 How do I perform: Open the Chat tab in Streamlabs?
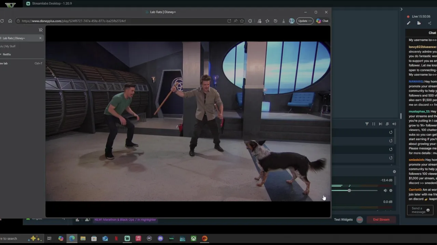tap(432, 33)
